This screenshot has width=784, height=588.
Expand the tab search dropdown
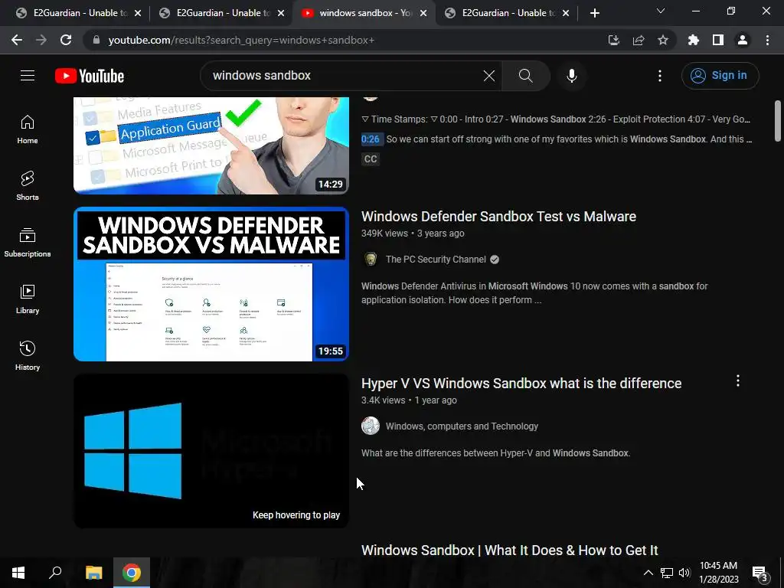click(661, 11)
